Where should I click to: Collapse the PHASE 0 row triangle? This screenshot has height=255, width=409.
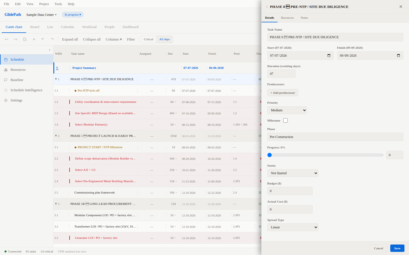56,79
